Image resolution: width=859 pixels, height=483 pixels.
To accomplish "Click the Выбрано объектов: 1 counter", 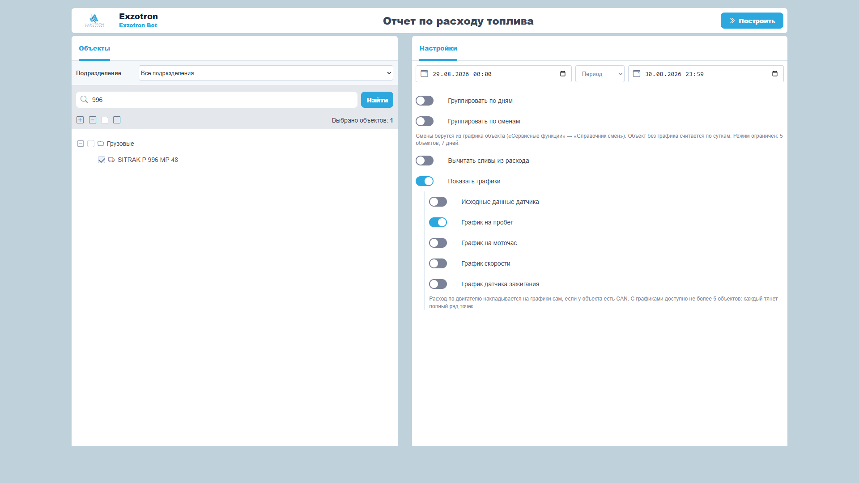I will coord(362,120).
